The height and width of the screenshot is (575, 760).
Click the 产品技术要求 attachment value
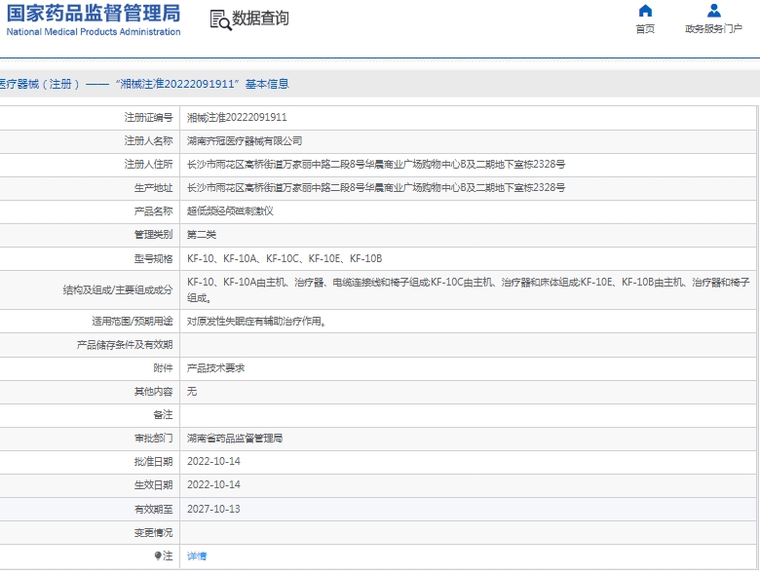[215, 368]
